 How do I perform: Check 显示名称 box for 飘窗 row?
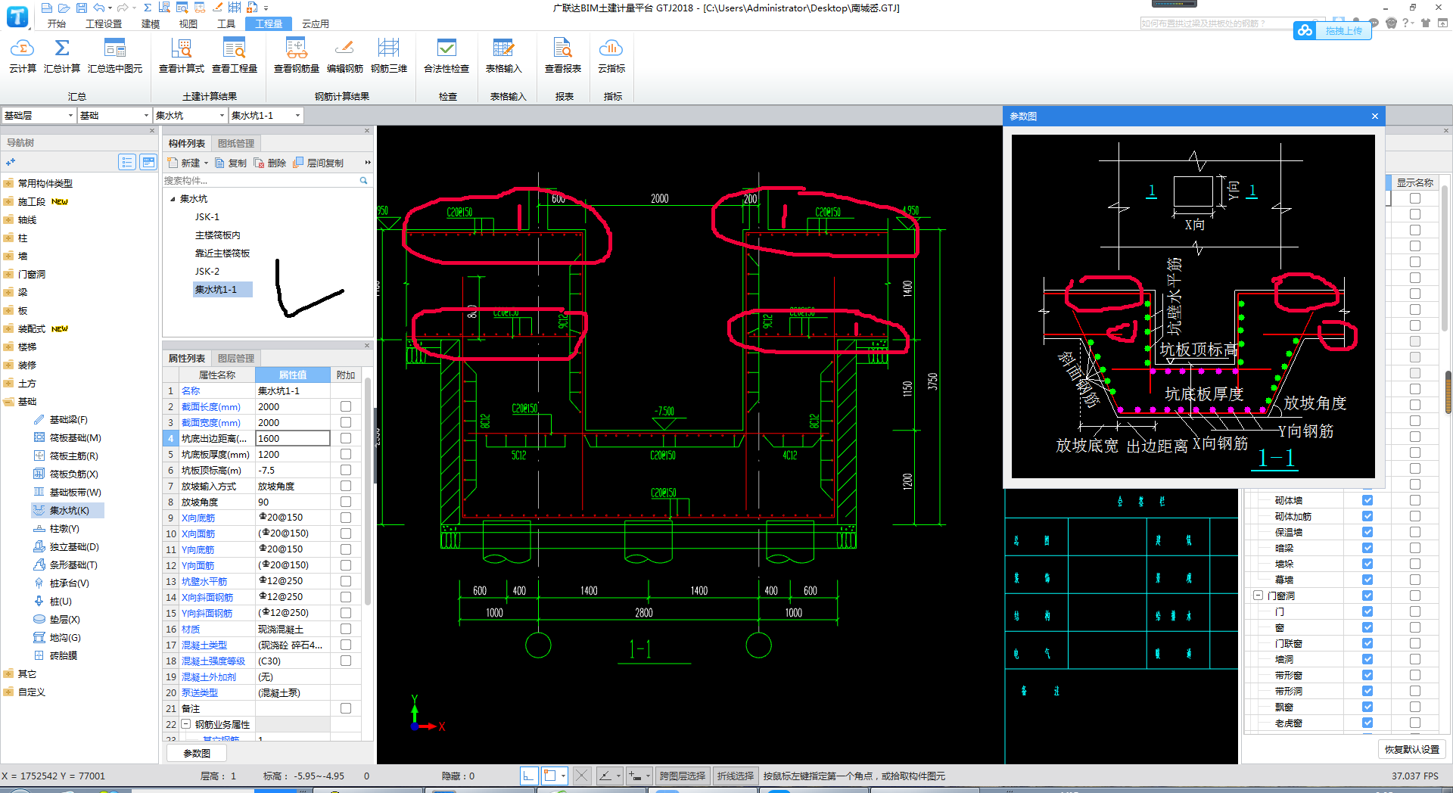click(1415, 707)
